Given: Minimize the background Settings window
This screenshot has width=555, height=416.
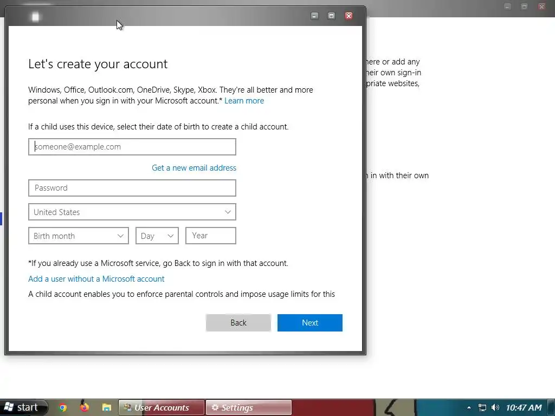Looking at the screenshot, I should tap(507, 6).
